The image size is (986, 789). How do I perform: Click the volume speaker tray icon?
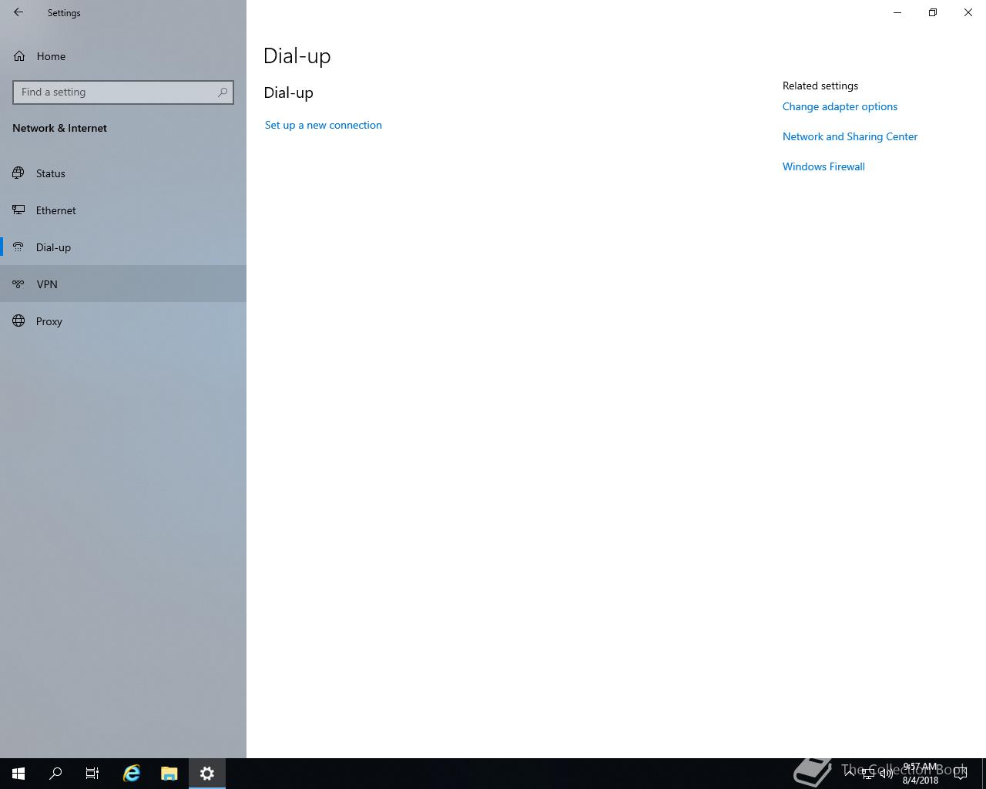point(887,774)
